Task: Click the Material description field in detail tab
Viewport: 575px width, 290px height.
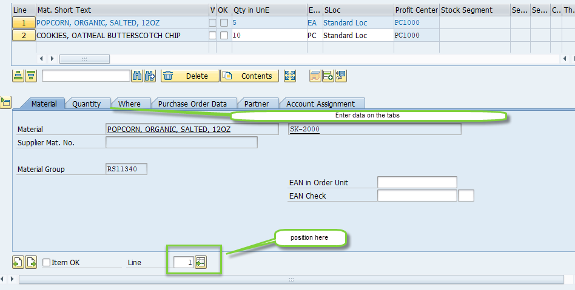Action: (192, 129)
